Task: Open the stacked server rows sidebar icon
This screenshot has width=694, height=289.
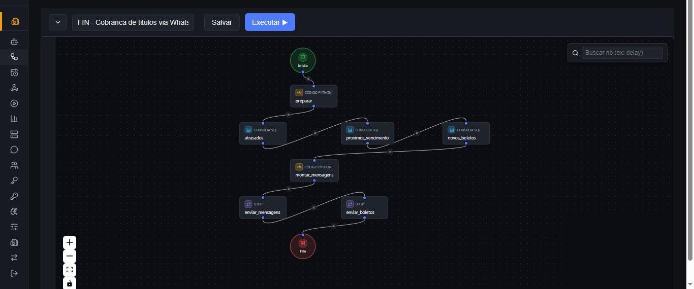Action: [14, 134]
